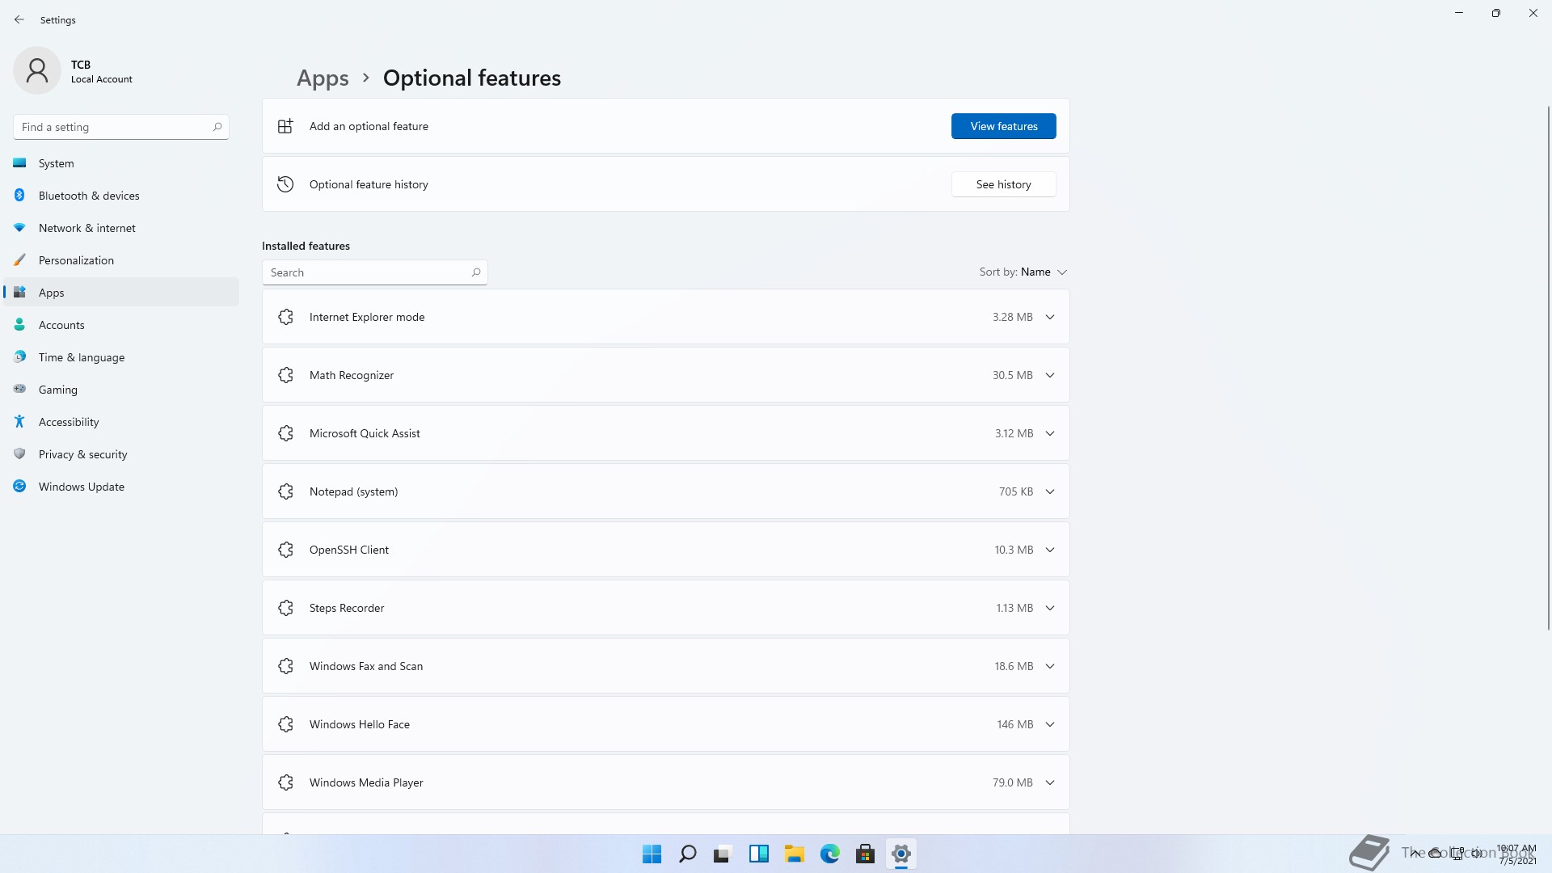Viewport: 1552px width, 873px height.
Task: Click the TCB user avatar icon
Action: pyautogui.click(x=37, y=70)
